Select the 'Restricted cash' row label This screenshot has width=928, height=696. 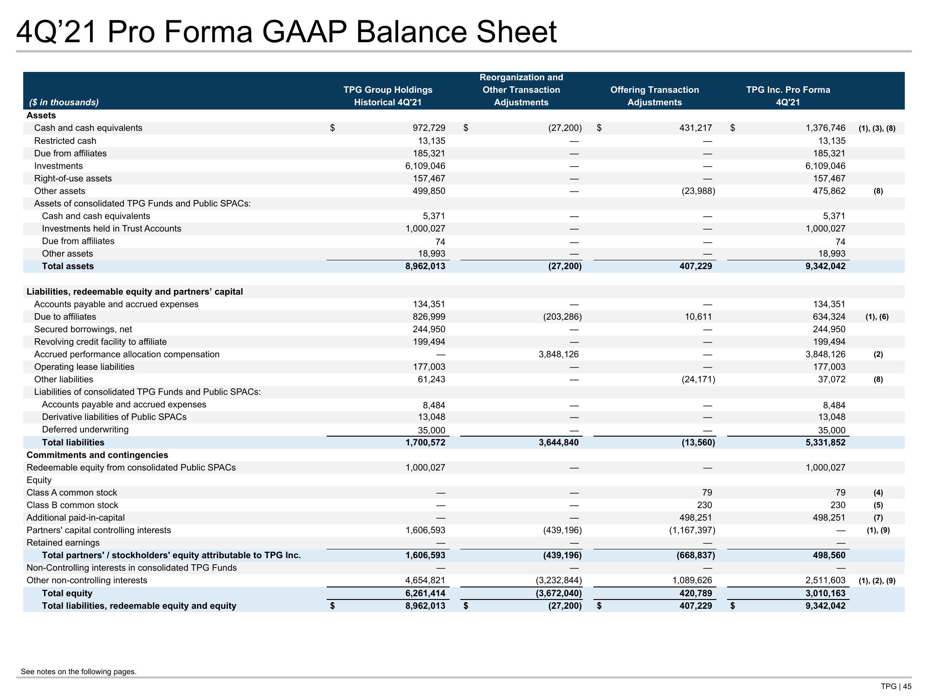[65, 141]
